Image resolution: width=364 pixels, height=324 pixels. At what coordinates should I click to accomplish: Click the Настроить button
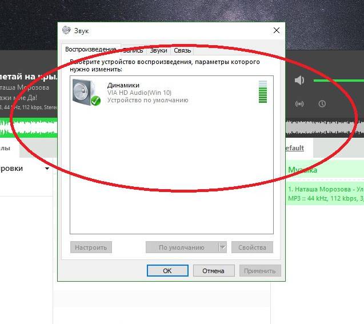point(91,247)
